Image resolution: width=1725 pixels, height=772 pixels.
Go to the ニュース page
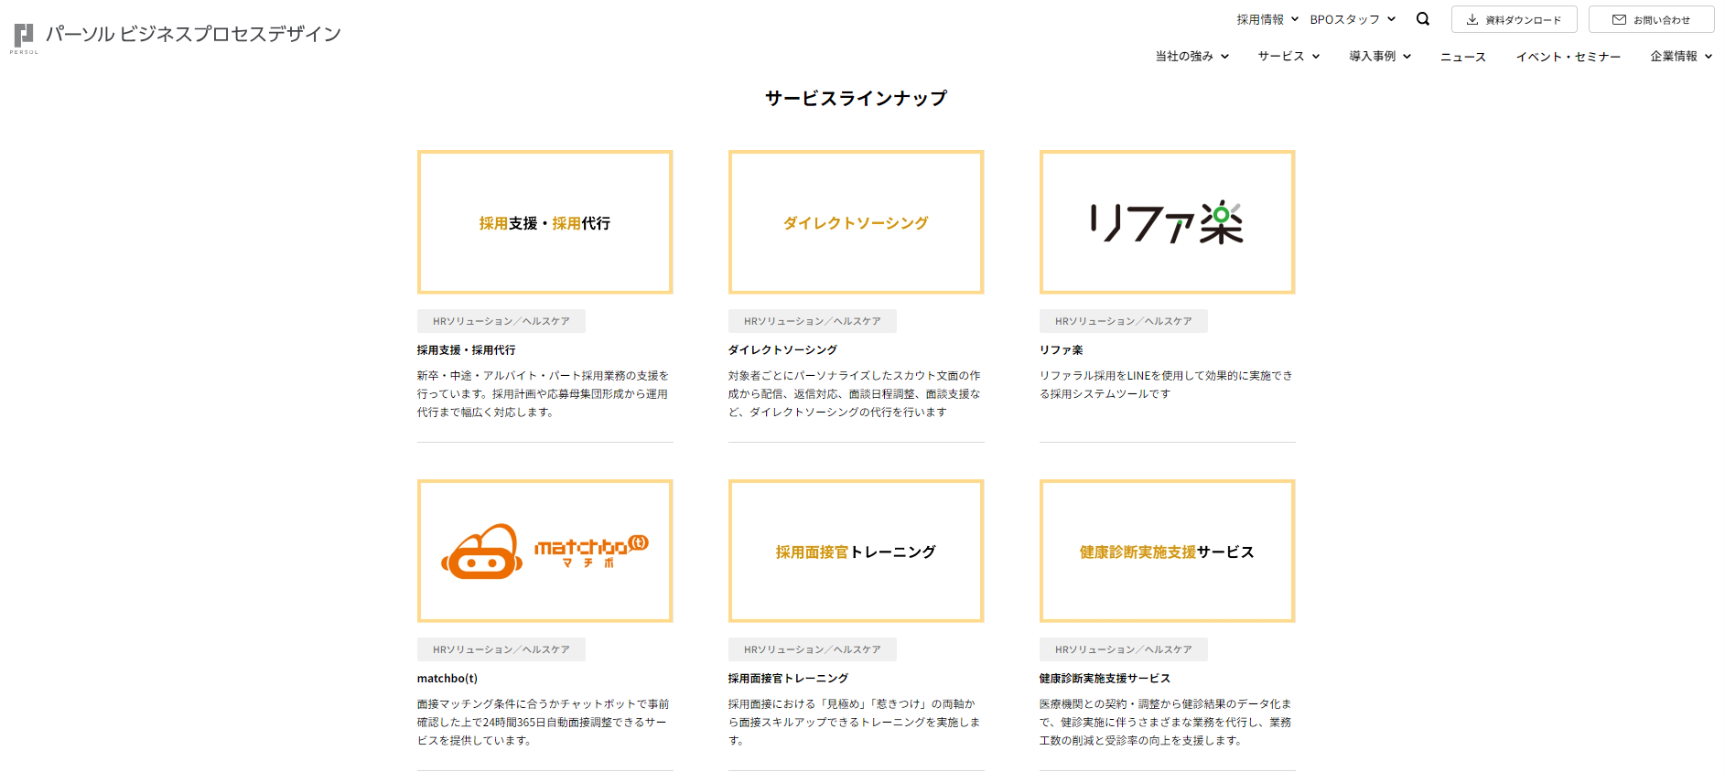point(1463,57)
